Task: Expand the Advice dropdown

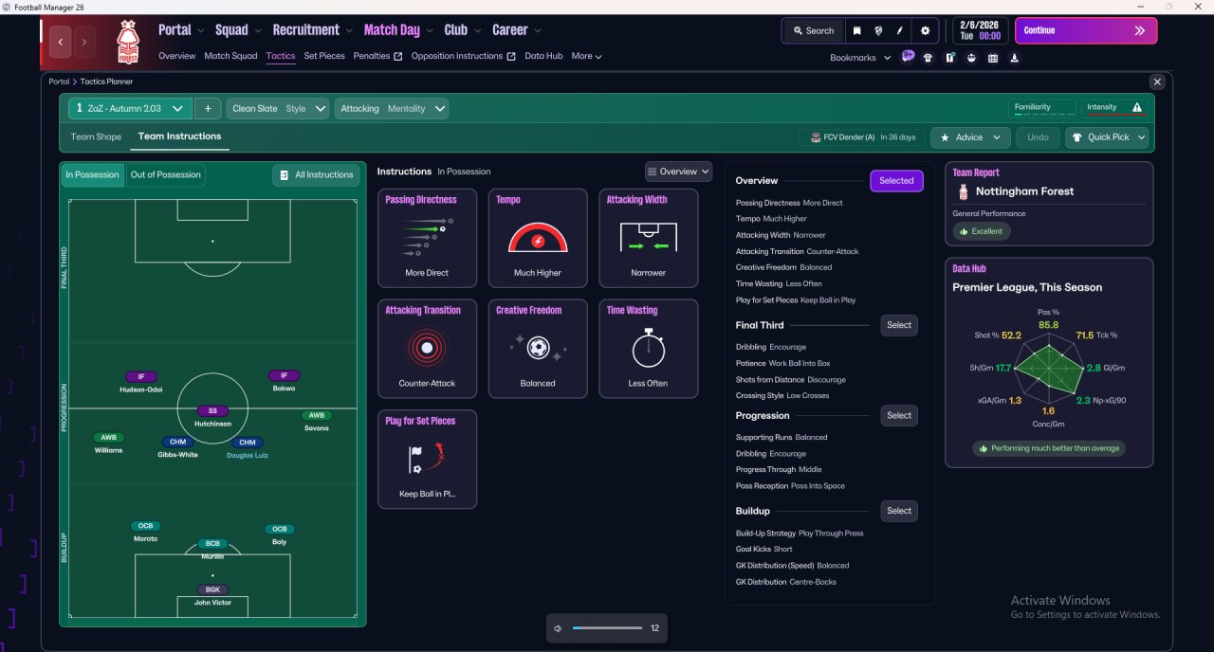Action: 970,137
